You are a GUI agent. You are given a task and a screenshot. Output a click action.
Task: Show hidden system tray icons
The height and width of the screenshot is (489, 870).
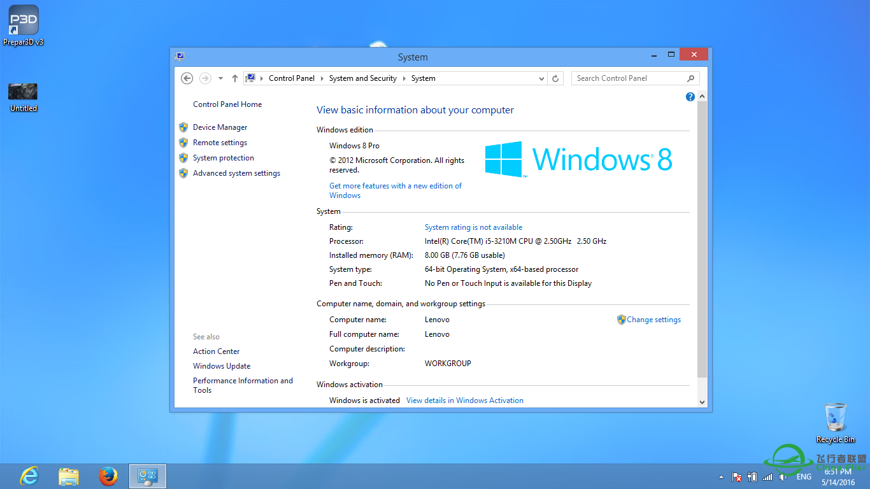721,477
